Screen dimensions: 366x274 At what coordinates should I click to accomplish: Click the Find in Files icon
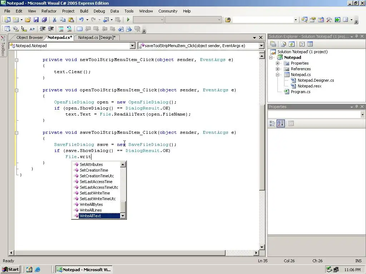[228, 20]
